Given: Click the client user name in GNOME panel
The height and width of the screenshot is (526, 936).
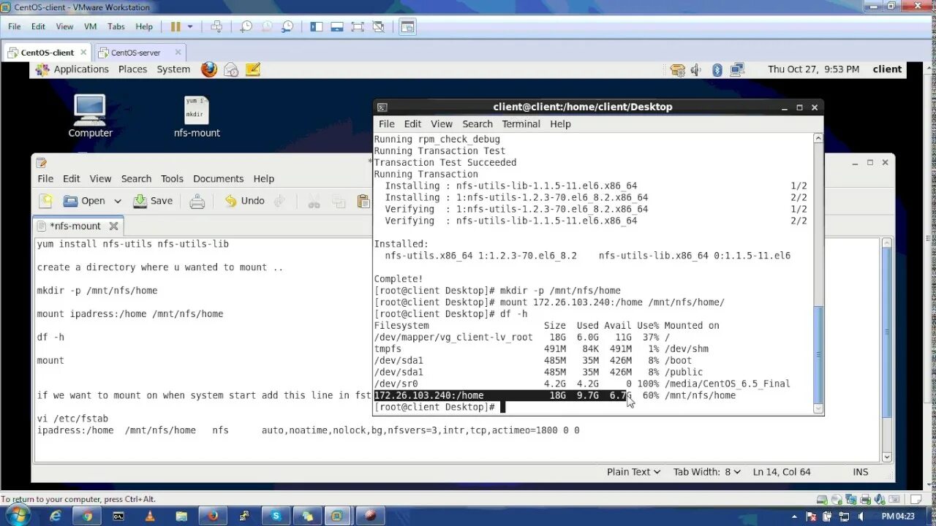Looking at the screenshot, I should click(887, 69).
